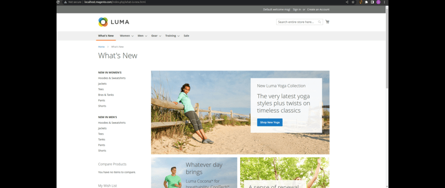Click the browser address bar URL

click(x=115, y=2)
